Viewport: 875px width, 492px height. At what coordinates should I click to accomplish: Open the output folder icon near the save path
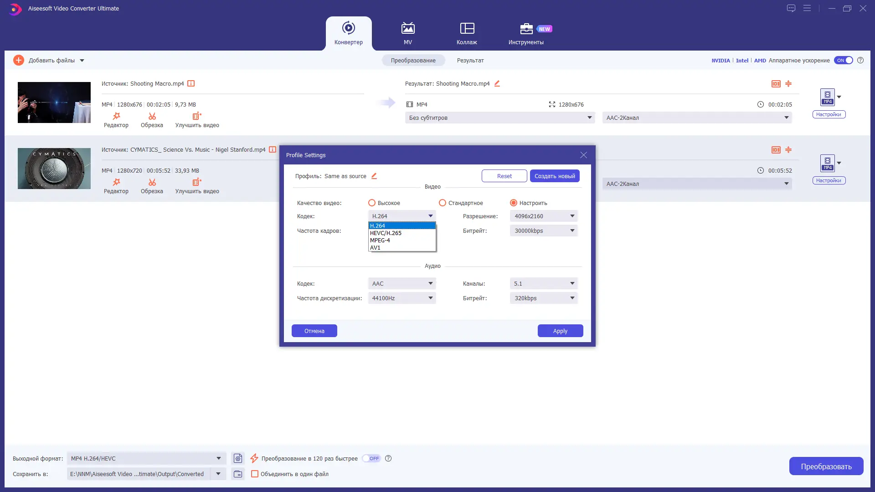(x=238, y=474)
